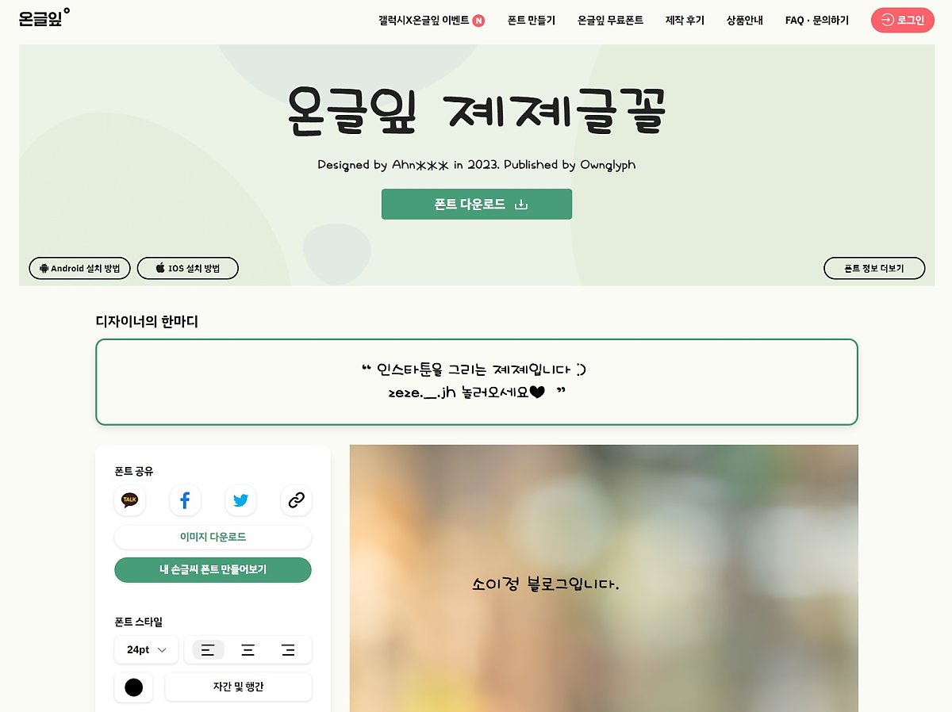The width and height of the screenshot is (952, 712).
Task: Expand the 24pt font size dropdown
Action: (x=146, y=650)
